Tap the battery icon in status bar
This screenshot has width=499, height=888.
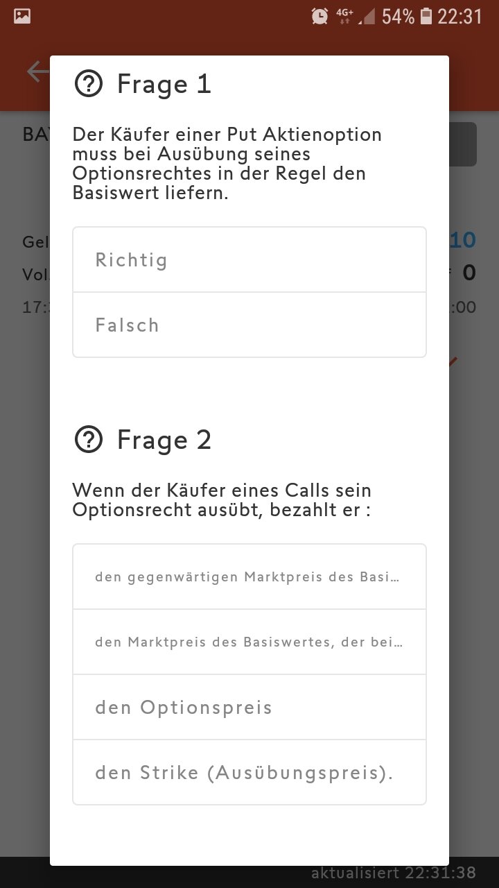pos(426,16)
